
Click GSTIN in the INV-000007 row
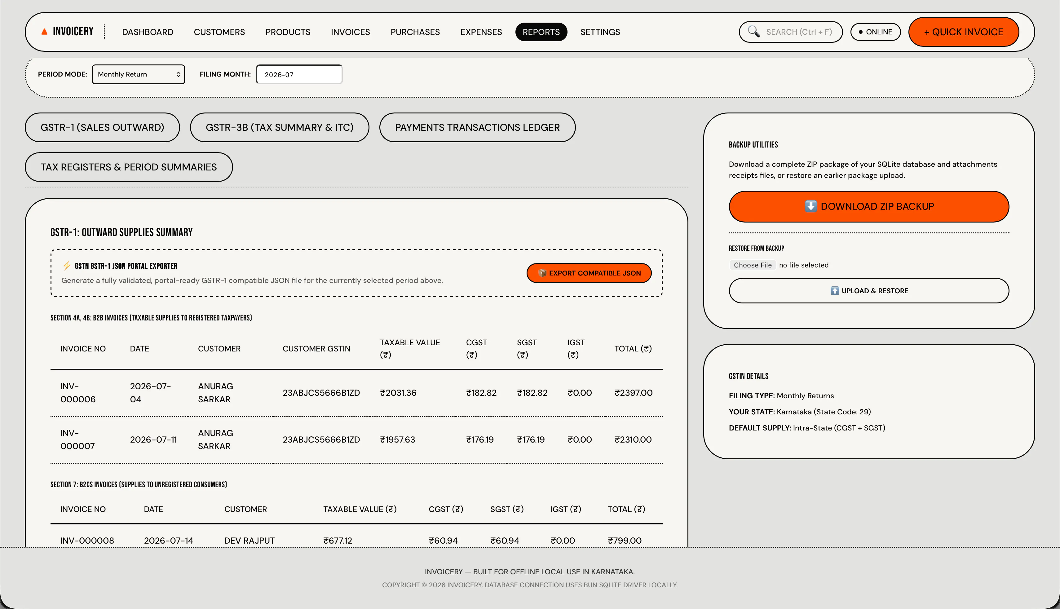pyautogui.click(x=321, y=439)
